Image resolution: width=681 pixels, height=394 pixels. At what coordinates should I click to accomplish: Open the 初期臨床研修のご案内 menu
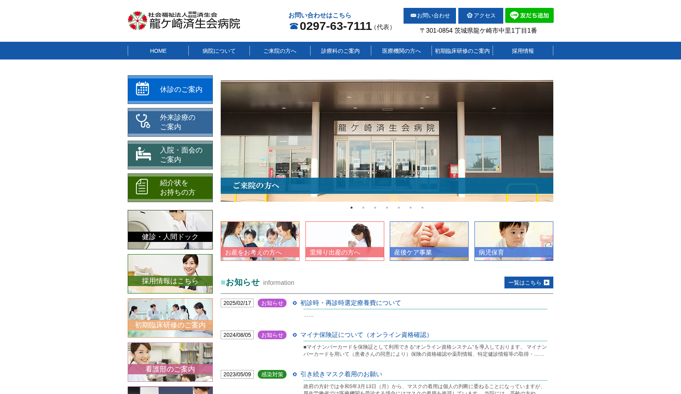click(462, 51)
